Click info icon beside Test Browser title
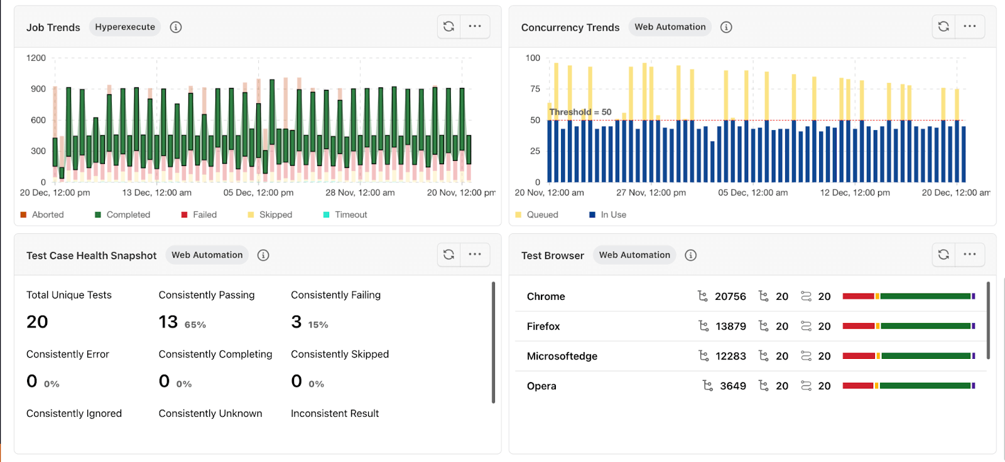 coord(691,255)
